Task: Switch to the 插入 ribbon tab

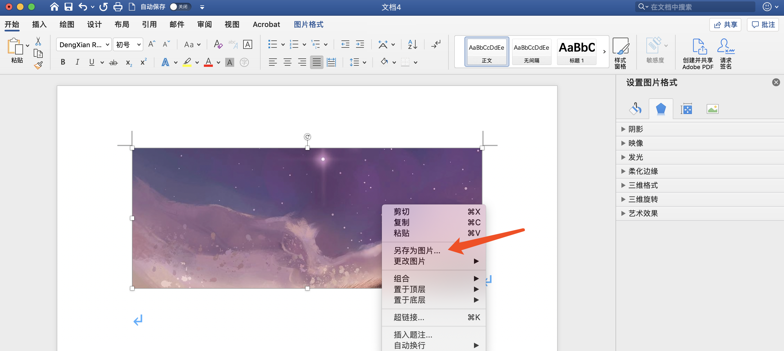Action: (x=39, y=24)
